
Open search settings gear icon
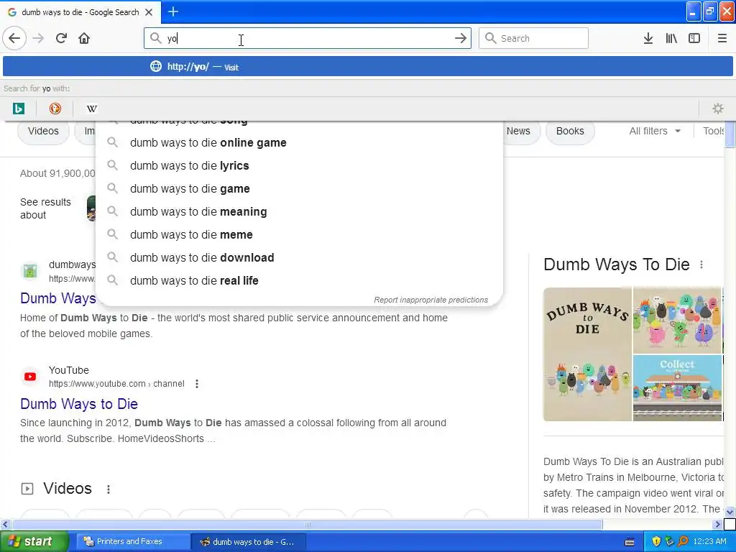(x=718, y=109)
